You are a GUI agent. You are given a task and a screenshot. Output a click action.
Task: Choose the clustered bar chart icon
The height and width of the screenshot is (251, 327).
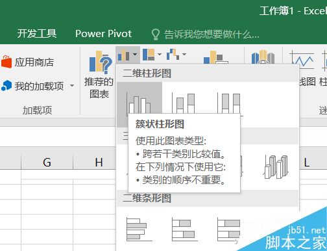(x=139, y=230)
